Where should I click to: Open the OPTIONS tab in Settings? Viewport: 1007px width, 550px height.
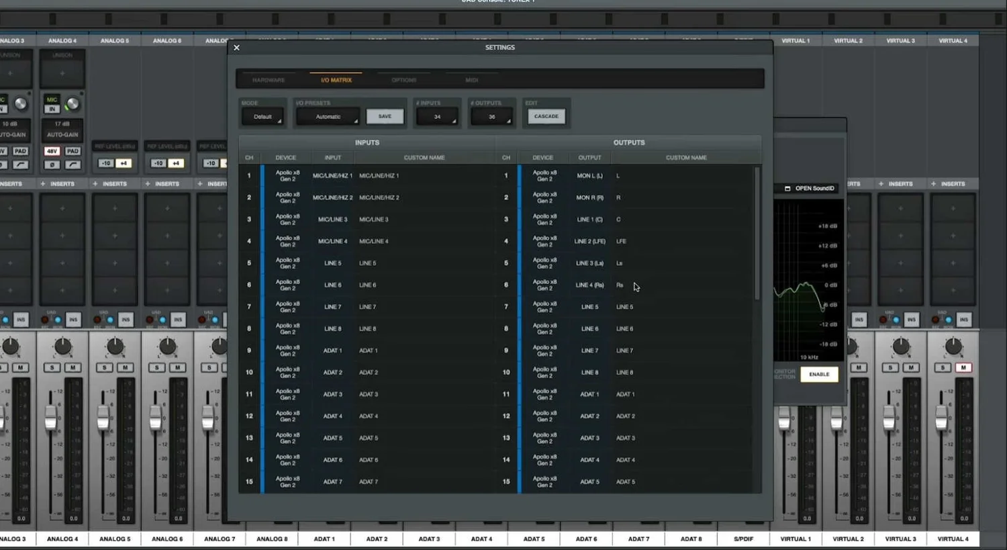pyautogui.click(x=404, y=79)
